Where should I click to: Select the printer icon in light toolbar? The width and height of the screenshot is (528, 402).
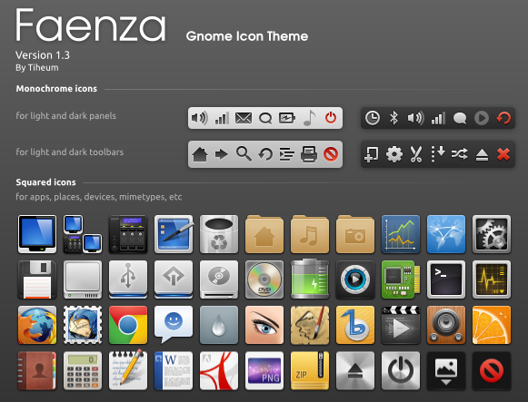click(309, 154)
